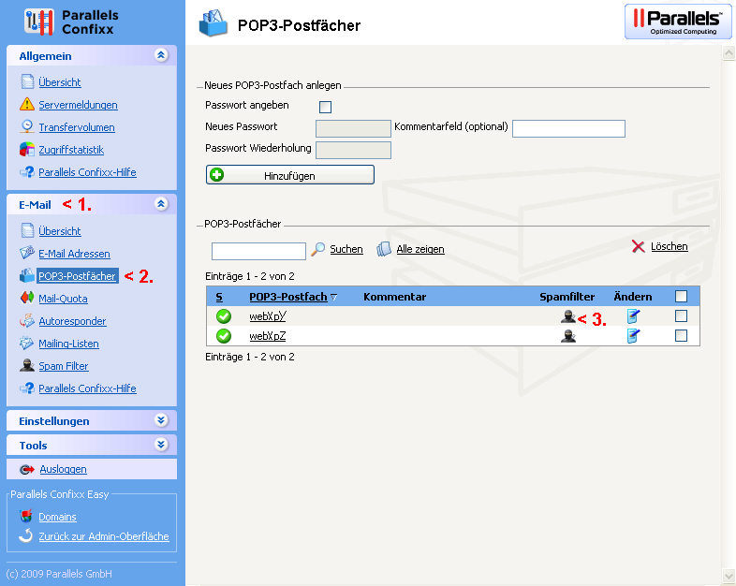Click the magnifier search icon
The width and height of the screenshot is (736, 586).
coord(317,249)
